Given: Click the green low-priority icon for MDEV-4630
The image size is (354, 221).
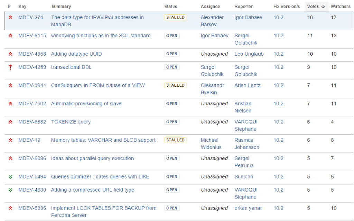Looking at the screenshot, I should 10,190.
